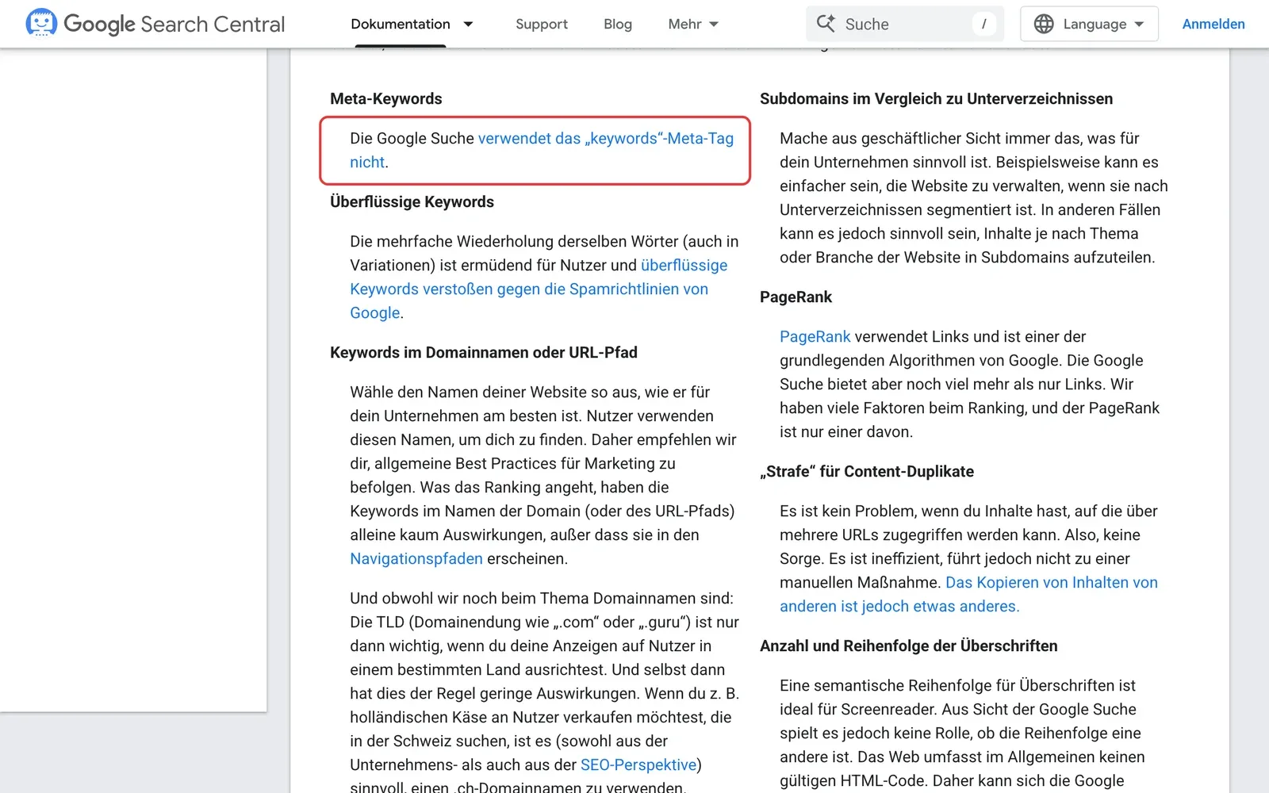The height and width of the screenshot is (793, 1269).
Task: Click the slash shortcut key hint in search
Action: (983, 24)
